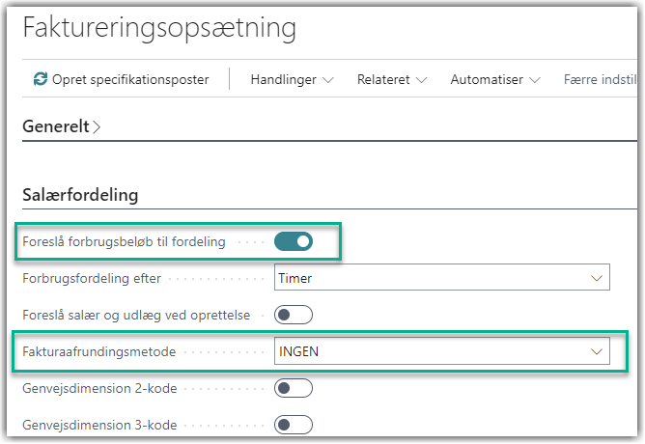Click Færre indstillinger in the action bar
The height and width of the screenshot is (444, 645).
click(x=601, y=79)
